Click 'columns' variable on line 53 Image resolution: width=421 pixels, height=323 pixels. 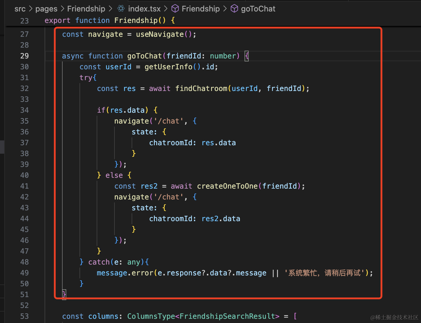click(x=103, y=316)
